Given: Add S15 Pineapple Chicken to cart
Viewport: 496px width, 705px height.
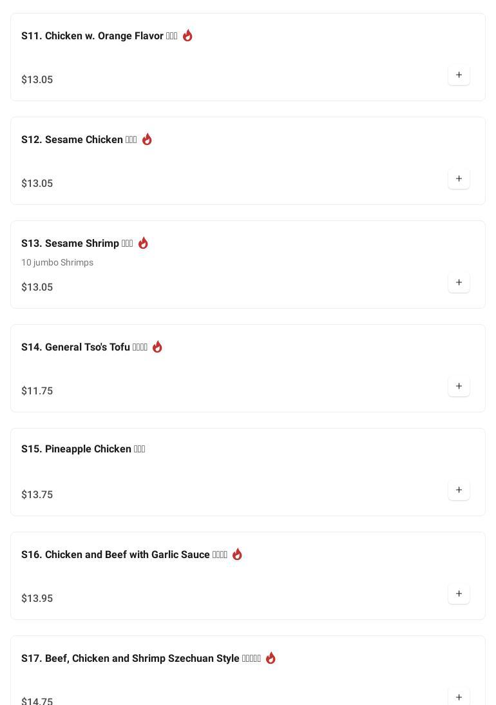Looking at the screenshot, I should point(459,490).
